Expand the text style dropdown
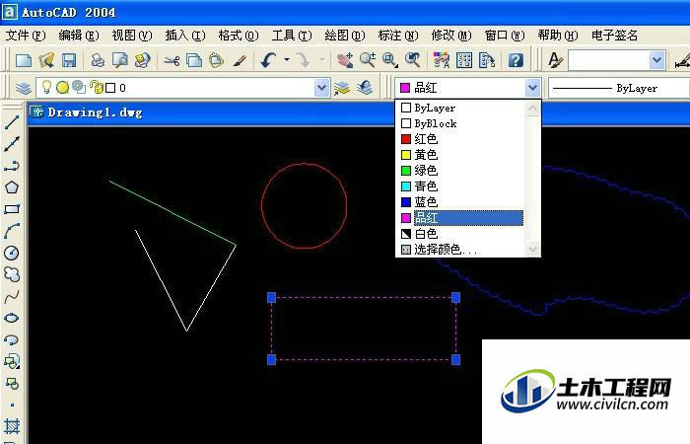 click(657, 60)
